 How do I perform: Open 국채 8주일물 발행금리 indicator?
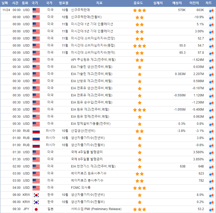87,159
